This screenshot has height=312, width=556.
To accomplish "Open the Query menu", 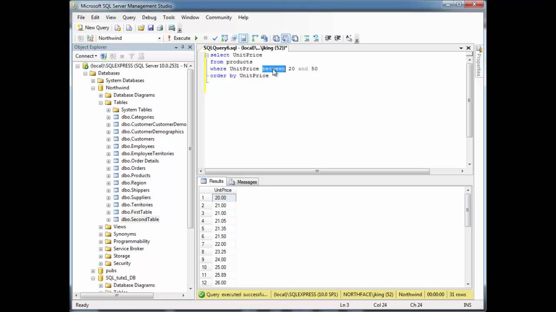I will point(129,17).
